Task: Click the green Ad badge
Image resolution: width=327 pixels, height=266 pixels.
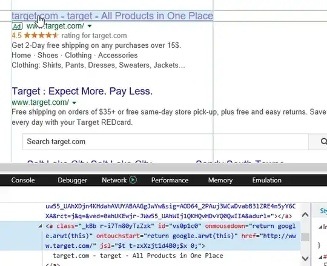Action: click(17, 26)
